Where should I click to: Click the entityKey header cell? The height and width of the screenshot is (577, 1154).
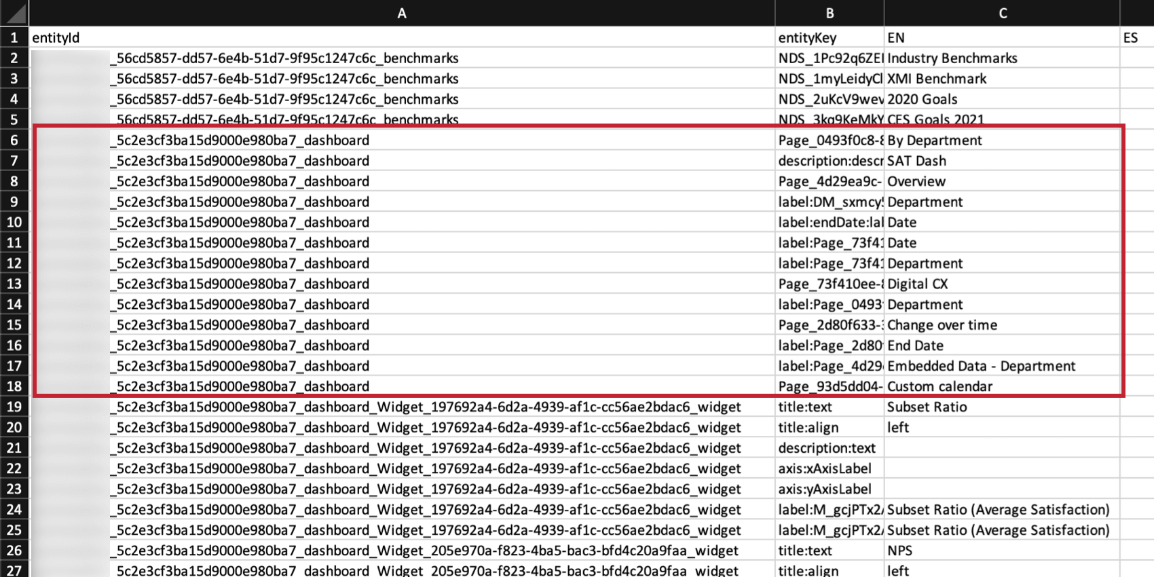[x=830, y=37]
